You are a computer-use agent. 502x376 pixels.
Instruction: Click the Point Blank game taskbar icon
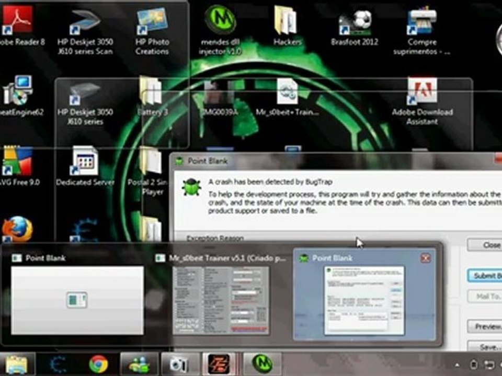tap(219, 364)
